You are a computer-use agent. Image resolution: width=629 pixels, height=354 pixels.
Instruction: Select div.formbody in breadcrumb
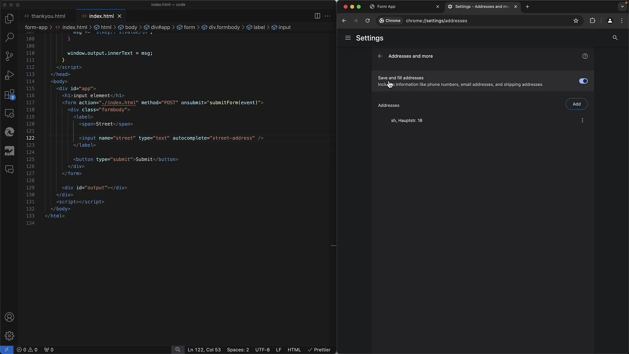click(220, 27)
